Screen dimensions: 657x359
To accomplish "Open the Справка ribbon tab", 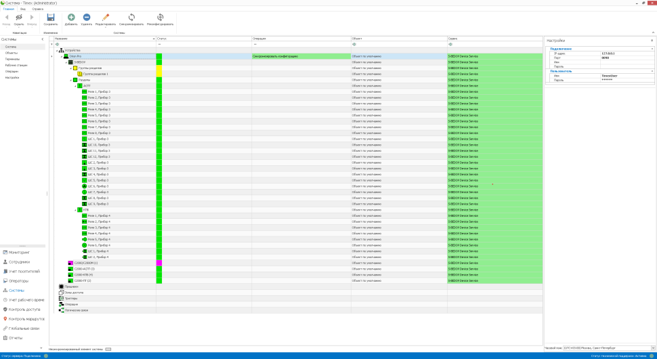I will [x=38, y=9].
